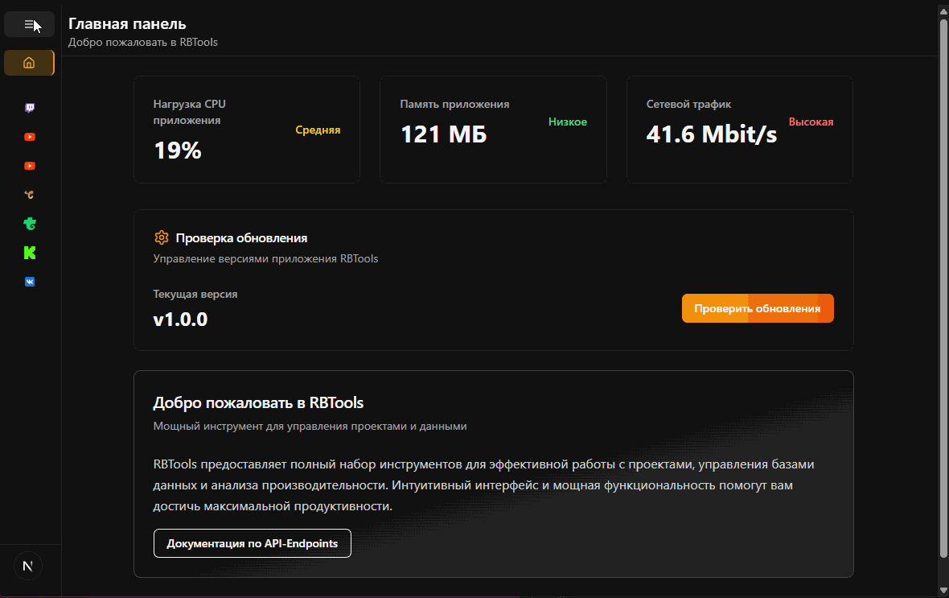Click the Память приложения 121 МБ card

[493, 130]
